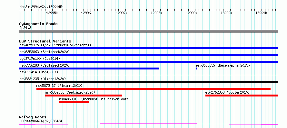Image resolution: width=287 pixels, height=128 pixels.
Task: Select nsv5875437 (Almarri2020) label
Action: click(59, 86)
